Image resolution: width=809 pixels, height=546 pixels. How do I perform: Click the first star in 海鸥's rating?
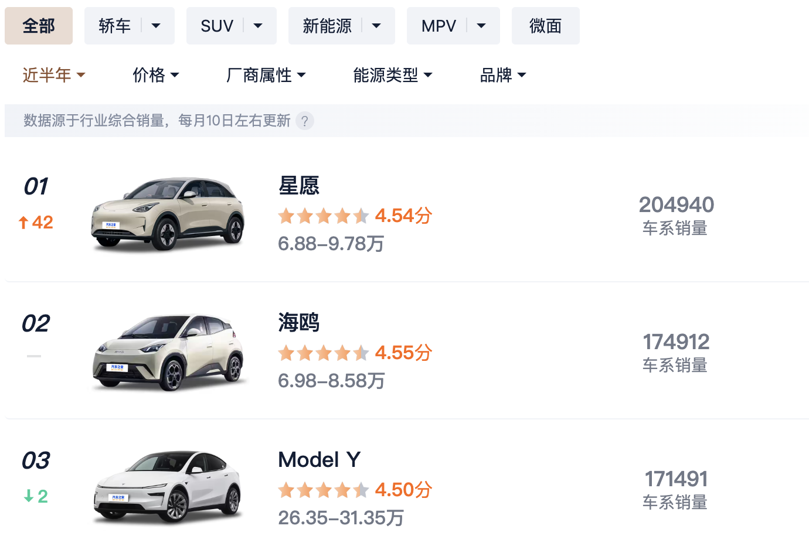point(285,353)
